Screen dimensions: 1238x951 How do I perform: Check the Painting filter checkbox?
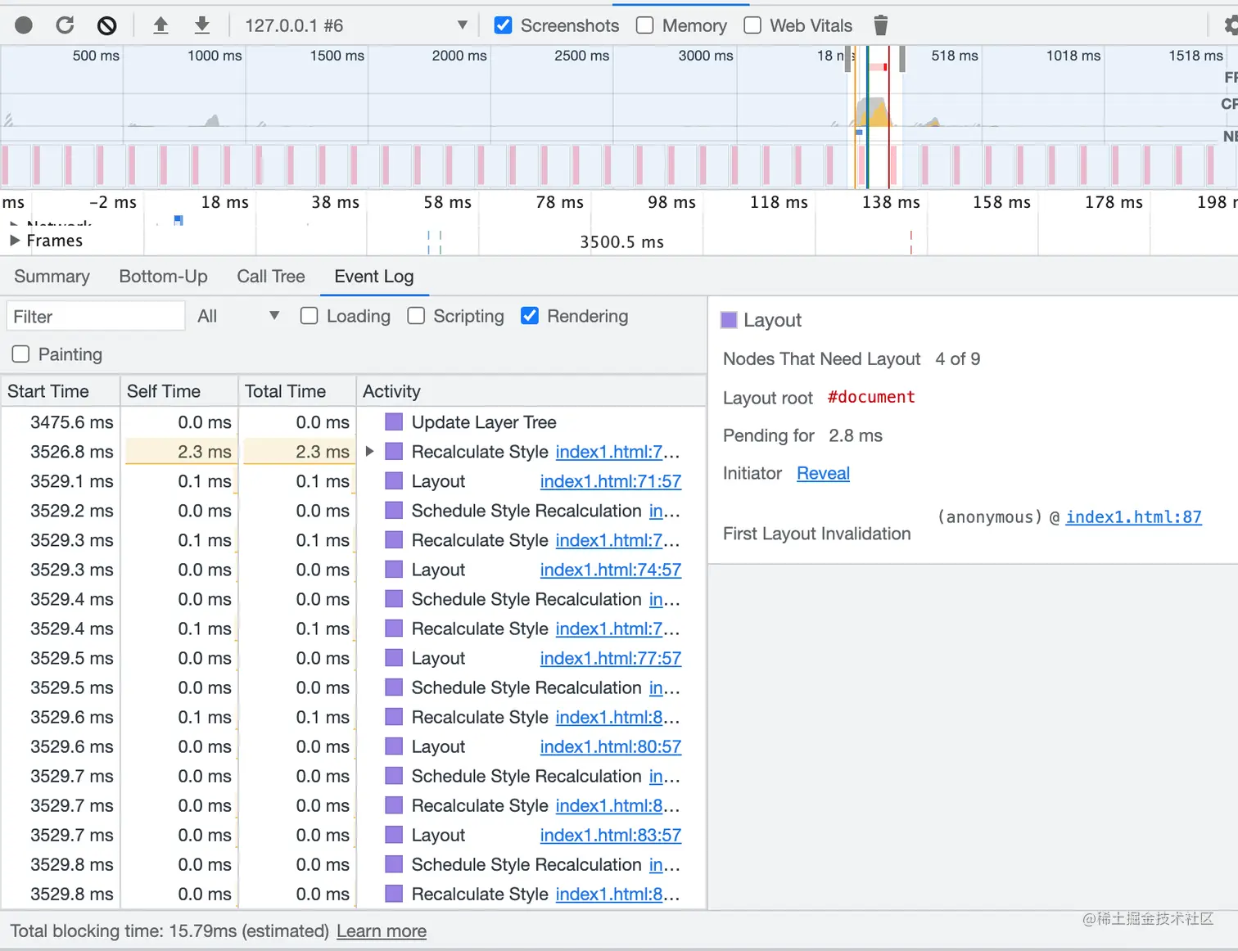click(x=21, y=354)
